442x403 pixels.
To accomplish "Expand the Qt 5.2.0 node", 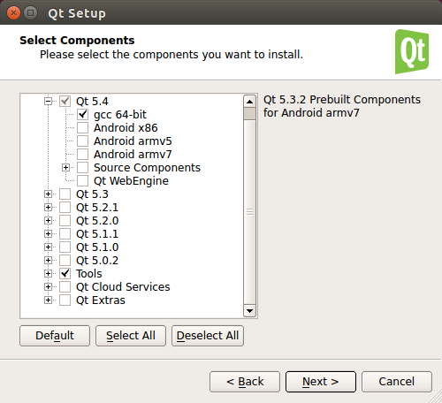I will (48, 221).
